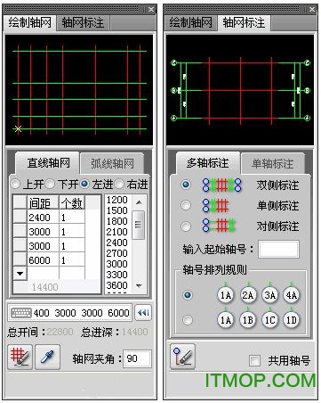
Task: Switch to 多轴标注 sub-tab
Action: 208,163
